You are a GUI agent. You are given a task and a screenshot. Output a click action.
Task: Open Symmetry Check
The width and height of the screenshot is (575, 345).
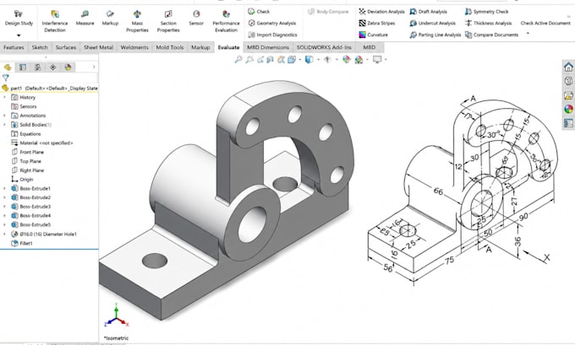point(486,12)
